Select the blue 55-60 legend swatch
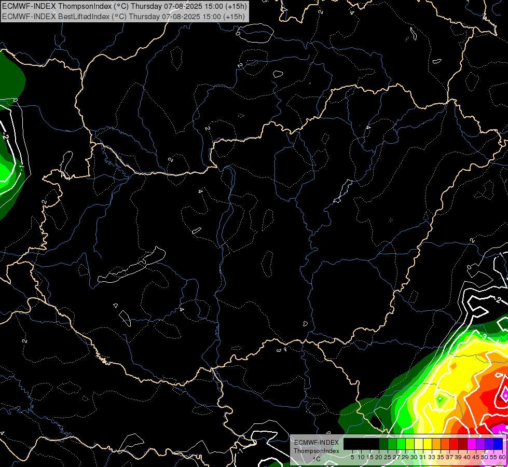 pyautogui.click(x=498, y=444)
